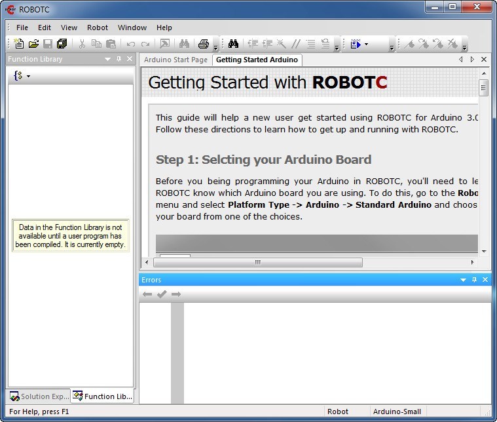The width and height of the screenshot is (497, 422).
Task: Open dropdown arrow beside curly braces icon
Action: tap(29, 76)
